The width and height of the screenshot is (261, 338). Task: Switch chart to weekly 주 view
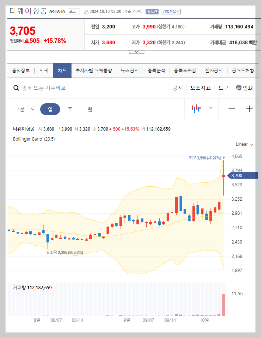70,109
